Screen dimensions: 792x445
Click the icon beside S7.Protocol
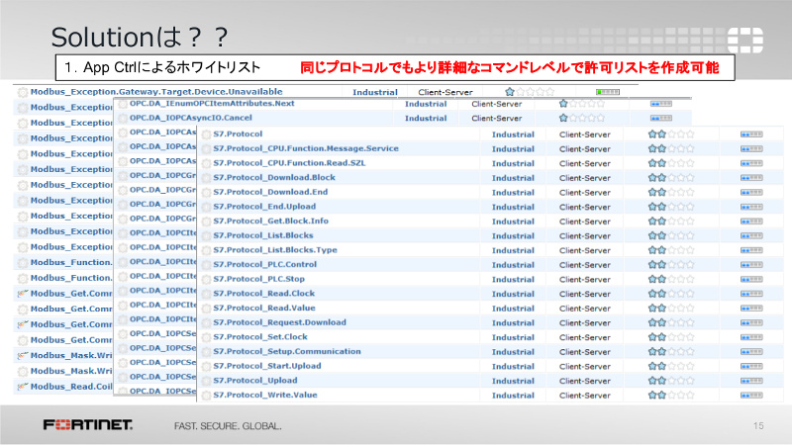click(206, 134)
